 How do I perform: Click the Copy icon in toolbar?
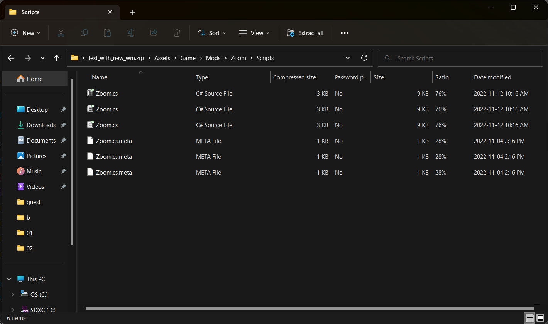click(84, 33)
